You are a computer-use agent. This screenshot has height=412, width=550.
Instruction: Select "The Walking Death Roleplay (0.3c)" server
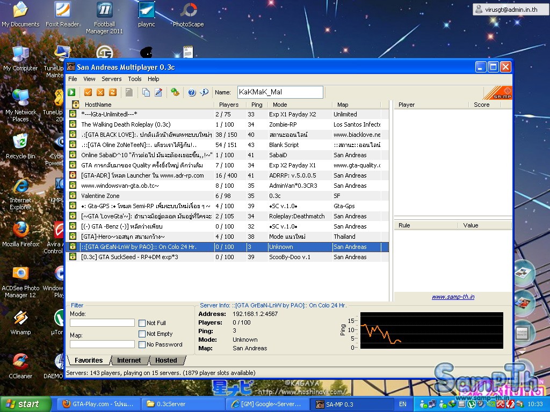(227, 124)
